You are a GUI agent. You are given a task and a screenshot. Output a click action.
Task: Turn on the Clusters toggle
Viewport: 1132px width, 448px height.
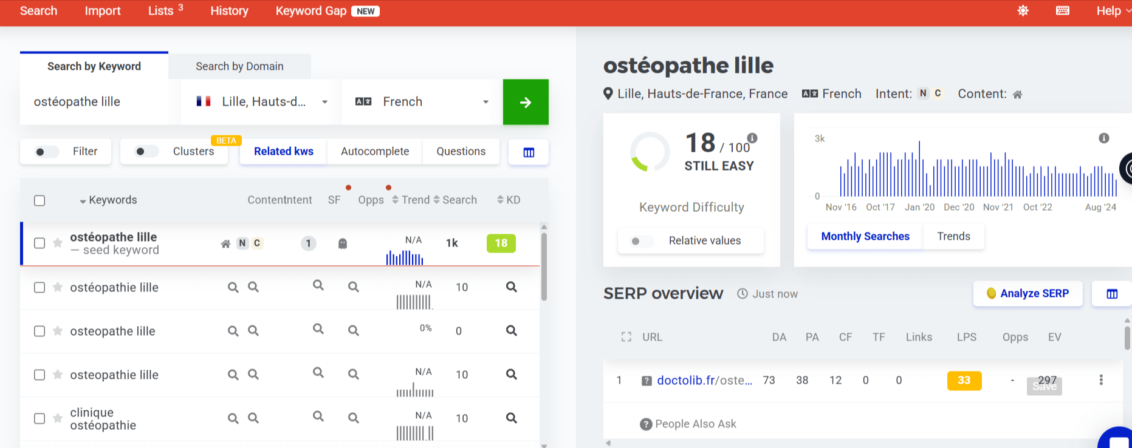pos(145,152)
